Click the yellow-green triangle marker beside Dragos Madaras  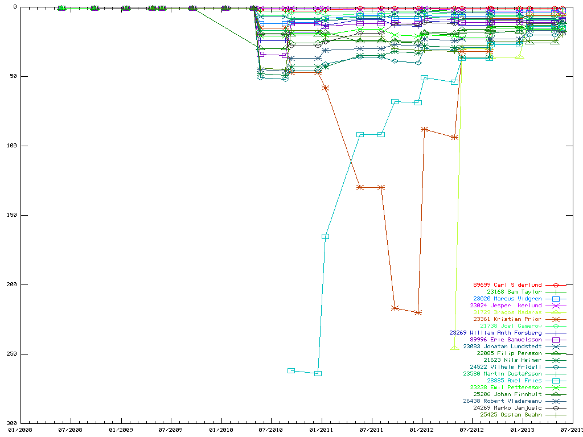556,312
